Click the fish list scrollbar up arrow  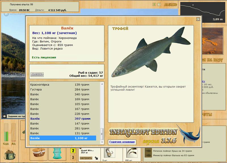coord(102,84)
